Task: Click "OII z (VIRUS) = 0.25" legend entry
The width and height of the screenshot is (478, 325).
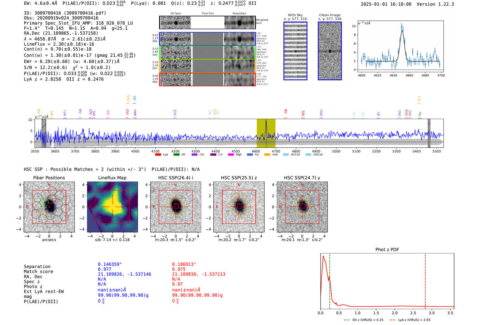Action: [364, 320]
